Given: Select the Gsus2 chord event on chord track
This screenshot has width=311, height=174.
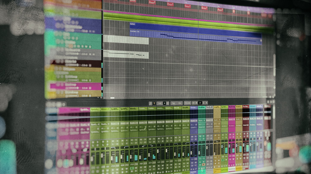Looking at the screenshot, I should pyautogui.click(x=188, y=6).
